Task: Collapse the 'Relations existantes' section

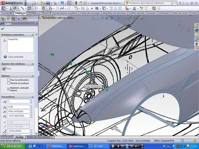Action: pos(32,35)
